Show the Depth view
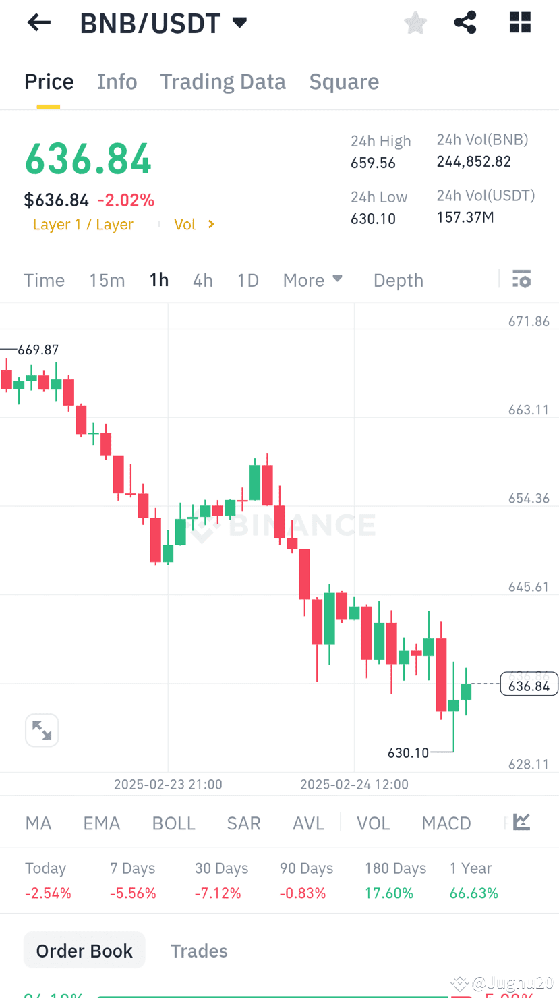Image resolution: width=559 pixels, height=998 pixels. point(398,279)
